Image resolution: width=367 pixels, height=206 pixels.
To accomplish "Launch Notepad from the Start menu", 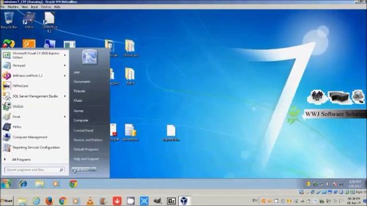I will (34, 66).
